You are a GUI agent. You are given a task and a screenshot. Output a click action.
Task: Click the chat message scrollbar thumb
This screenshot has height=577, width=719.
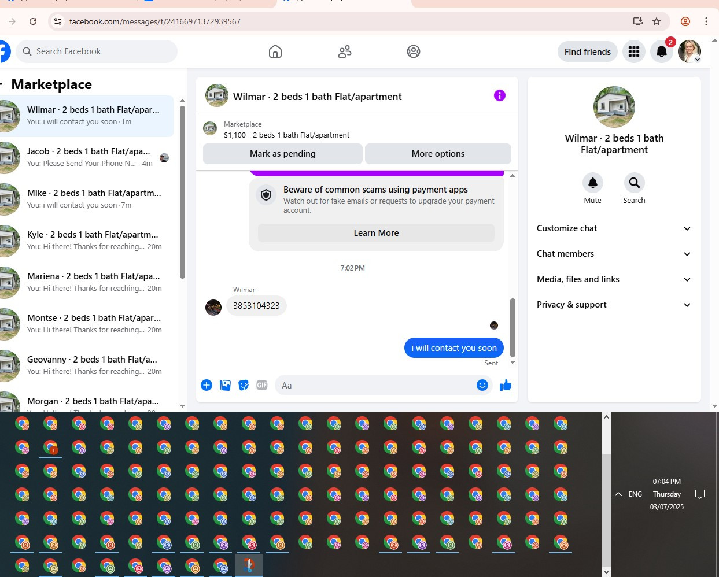(512, 327)
